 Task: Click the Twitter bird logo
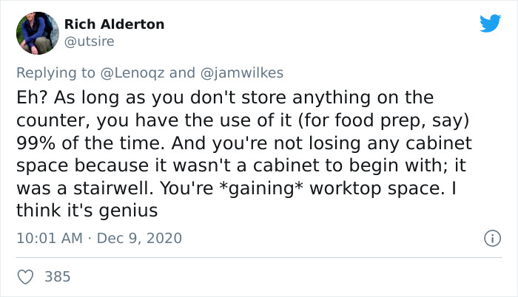click(x=490, y=24)
